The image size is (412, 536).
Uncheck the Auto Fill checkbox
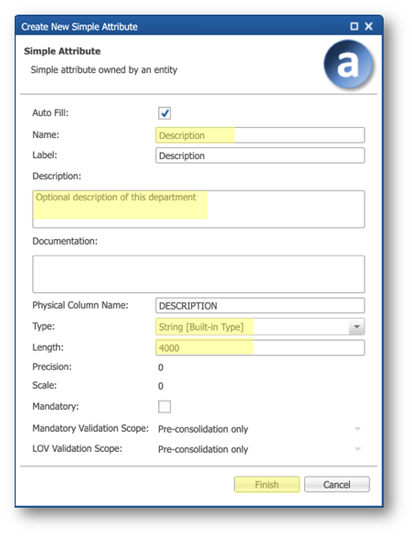tap(164, 113)
